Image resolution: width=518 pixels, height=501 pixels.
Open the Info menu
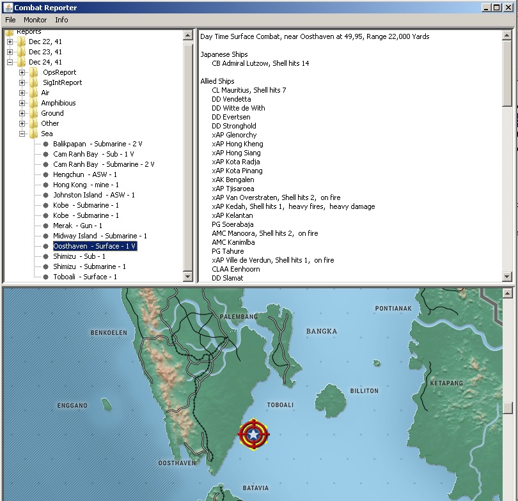click(x=61, y=20)
